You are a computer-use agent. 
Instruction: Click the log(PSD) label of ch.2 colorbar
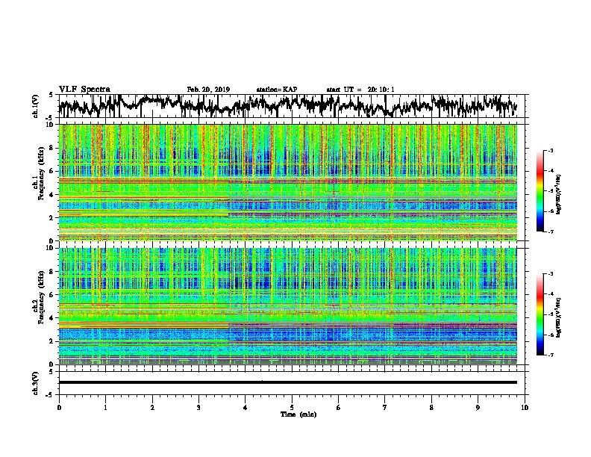[x=558, y=317]
